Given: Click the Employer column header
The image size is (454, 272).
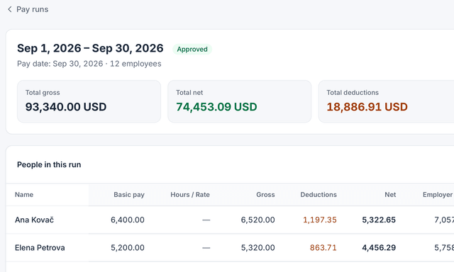Looking at the screenshot, I should point(438,195).
